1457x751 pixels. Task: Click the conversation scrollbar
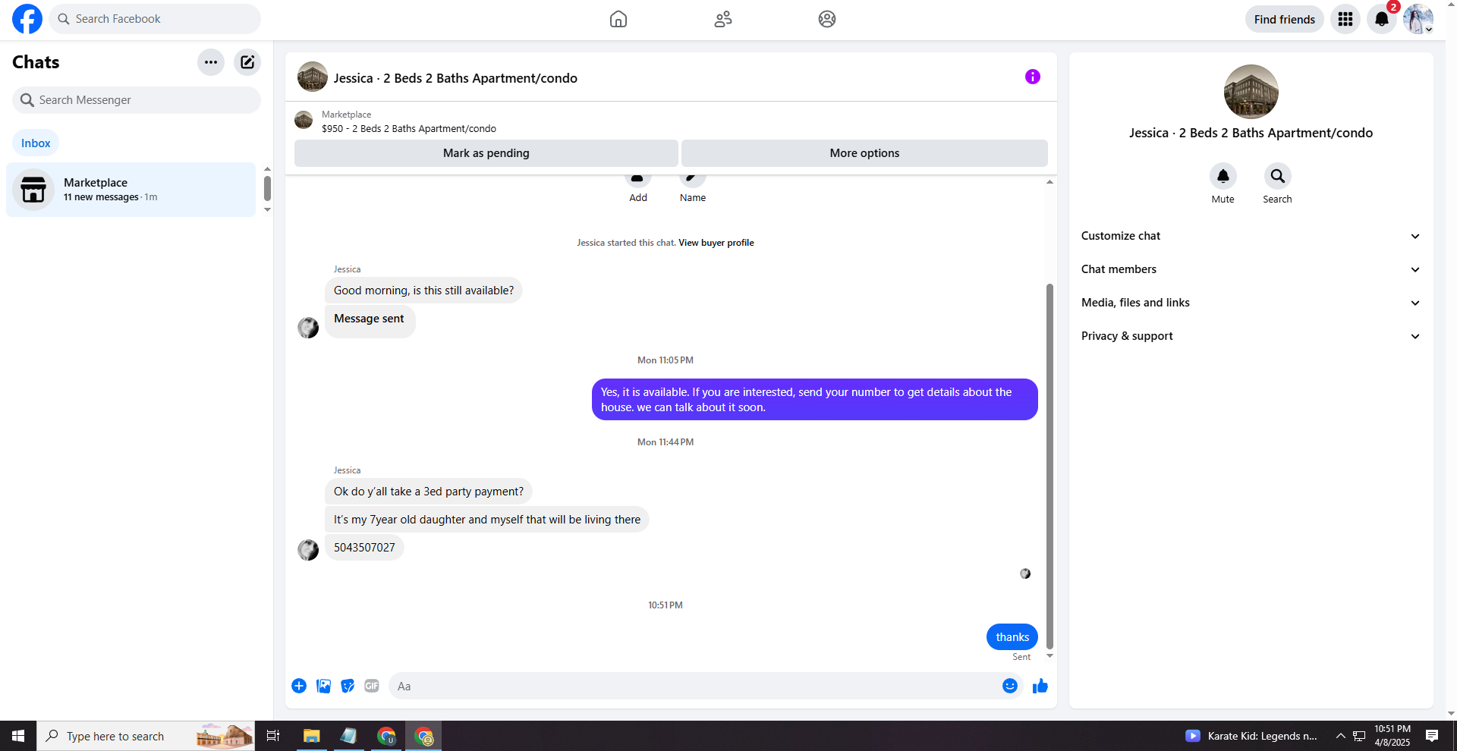tap(1049, 467)
